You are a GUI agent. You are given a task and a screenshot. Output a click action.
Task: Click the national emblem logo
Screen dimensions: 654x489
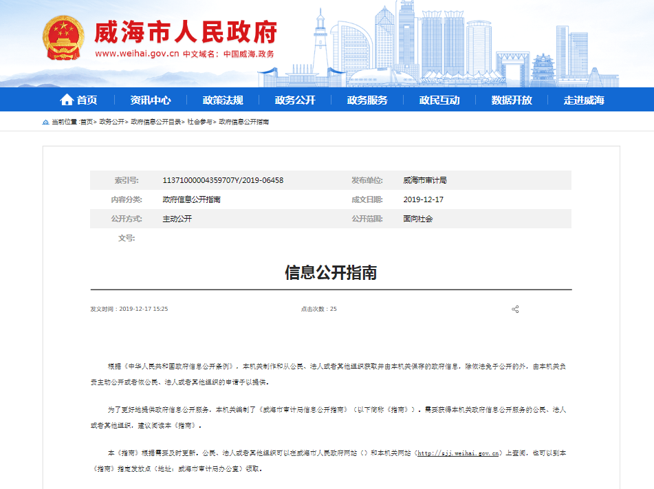tap(64, 39)
